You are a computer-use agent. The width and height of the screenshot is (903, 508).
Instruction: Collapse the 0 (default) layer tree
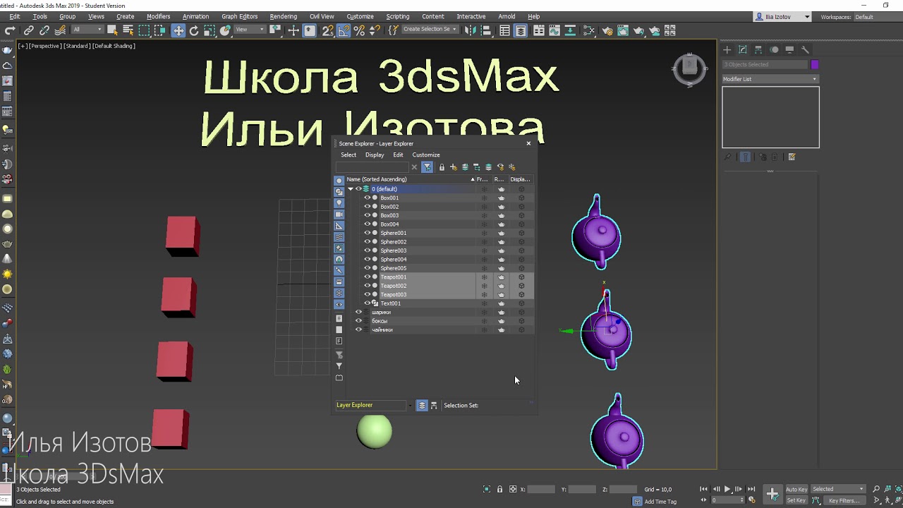(x=351, y=189)
